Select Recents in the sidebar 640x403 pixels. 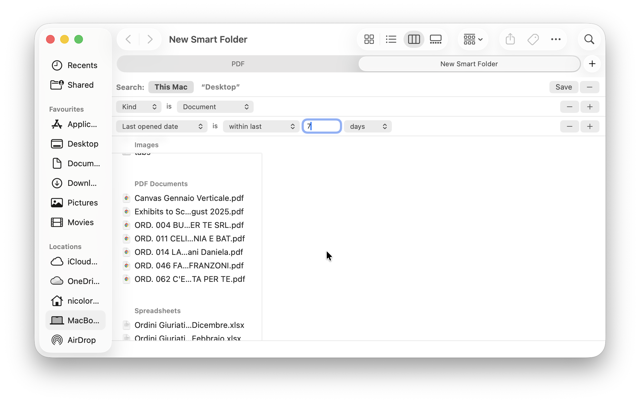tap(82, 65)
